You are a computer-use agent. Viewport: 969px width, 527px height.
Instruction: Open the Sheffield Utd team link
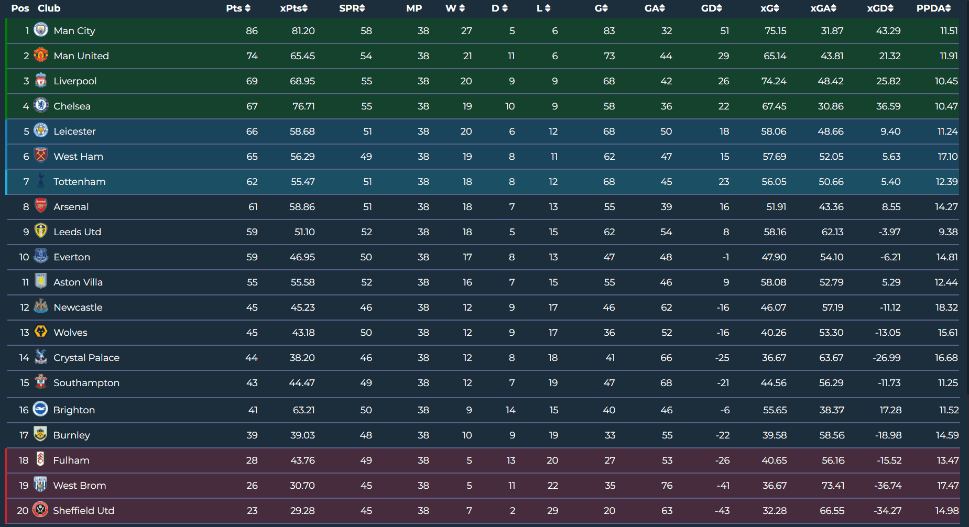(x=83, y=511)
